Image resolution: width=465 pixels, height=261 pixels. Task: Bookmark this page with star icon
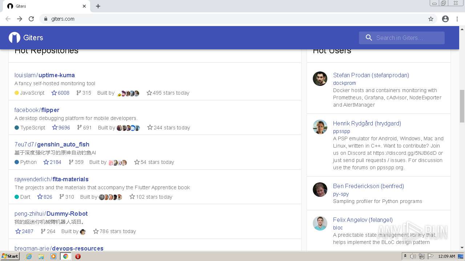point(431,19)
